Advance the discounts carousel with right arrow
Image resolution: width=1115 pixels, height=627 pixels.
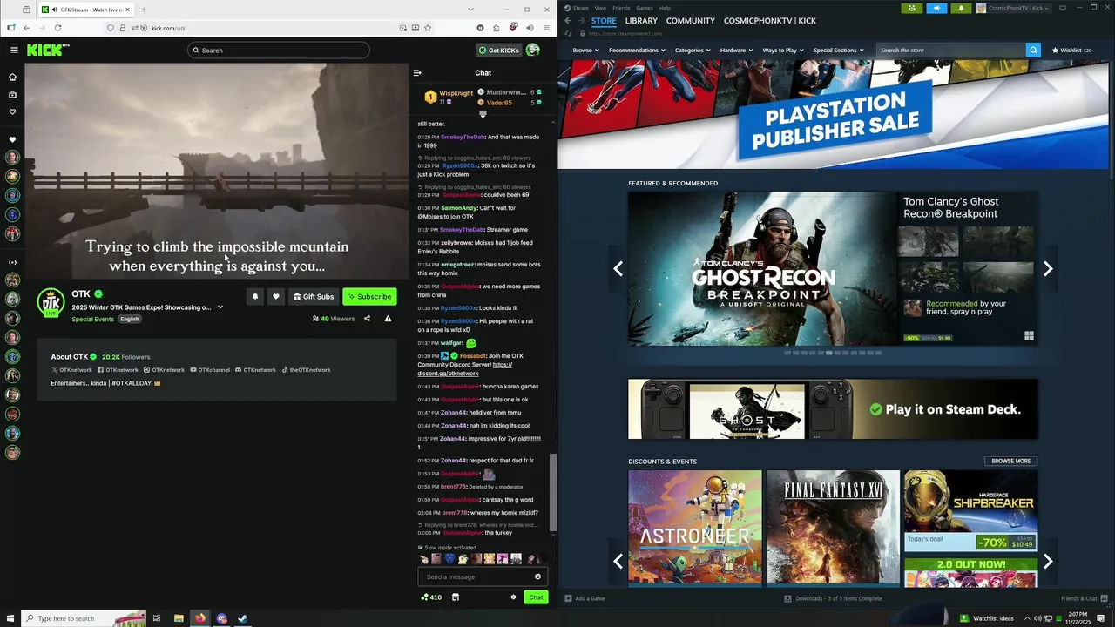click(1048, 562)
